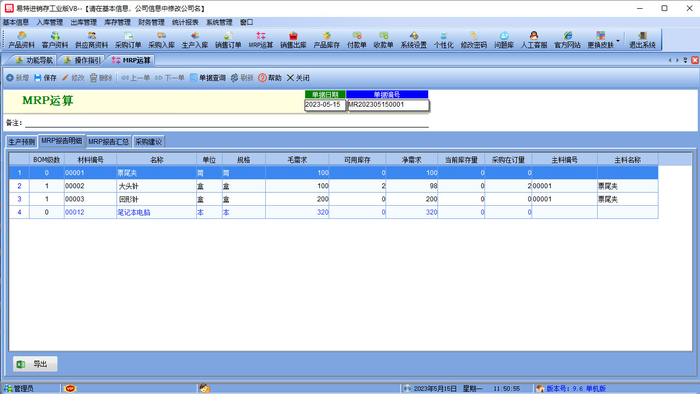Screen dimensions: 700x394
Task: Expand the tab list dropdown arrow at right
Action: 685,60
